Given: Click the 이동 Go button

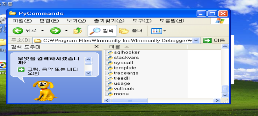Looking at the screenshot, I should pyautogui.click(x=214, y=40).
